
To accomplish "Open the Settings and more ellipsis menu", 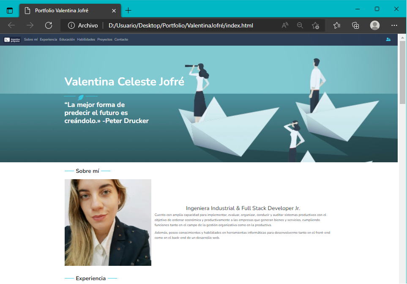I will (x=394, y=25).
